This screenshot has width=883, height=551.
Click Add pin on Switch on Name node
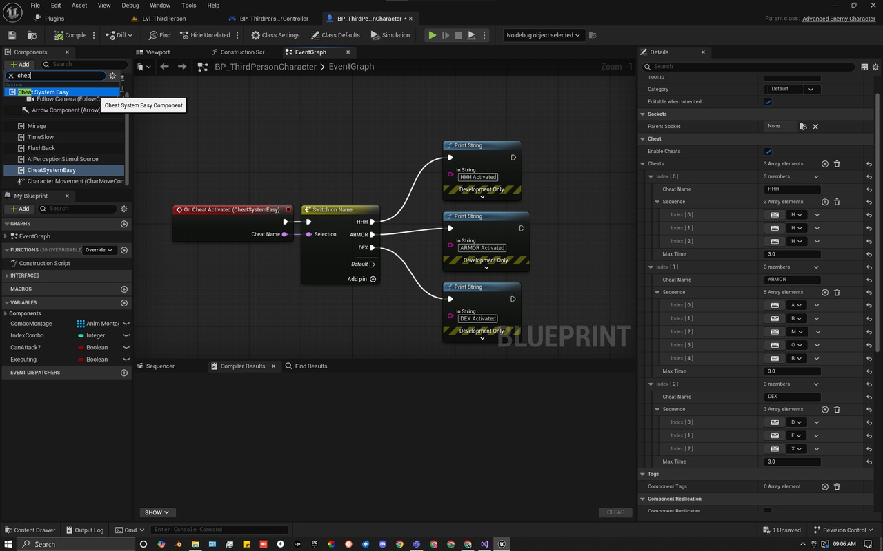(x=362, y=280)
